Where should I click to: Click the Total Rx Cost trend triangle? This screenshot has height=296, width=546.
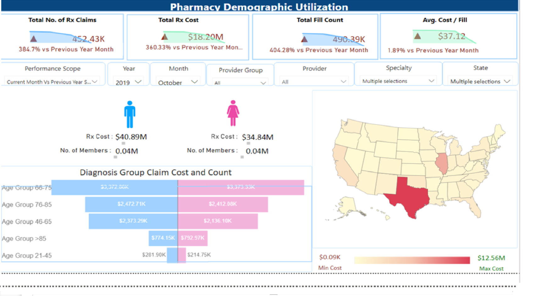[x=164, y=37]
